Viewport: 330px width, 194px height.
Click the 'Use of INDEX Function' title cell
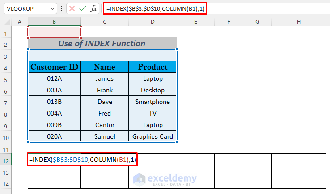pyautogui.click(x=102, y=44)
